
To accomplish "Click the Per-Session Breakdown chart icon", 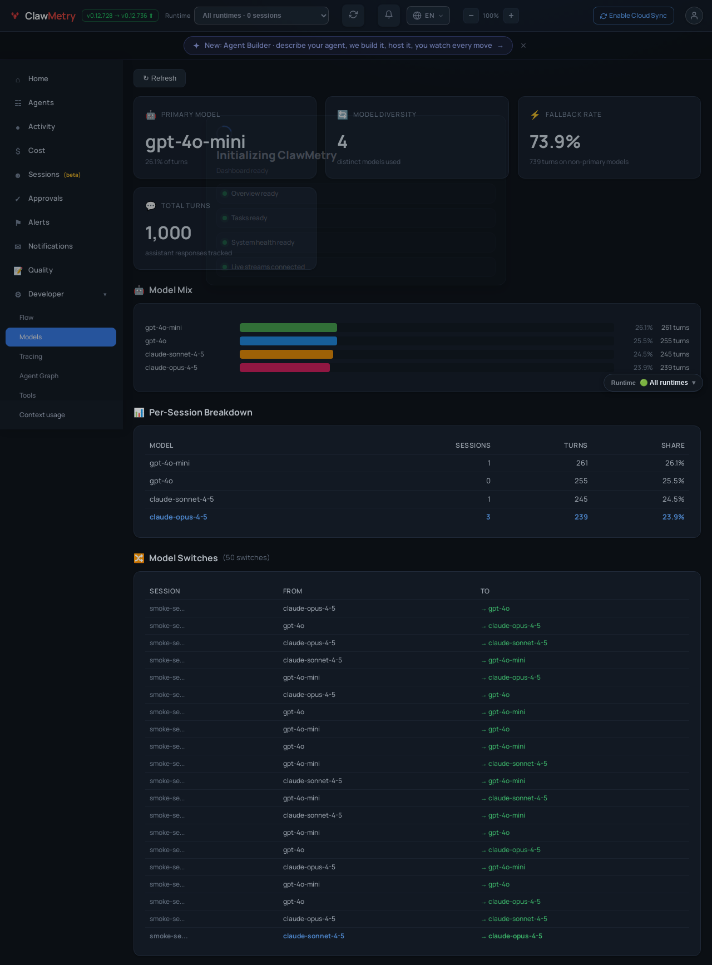I will pyautogui.click(x=139, y=413).
